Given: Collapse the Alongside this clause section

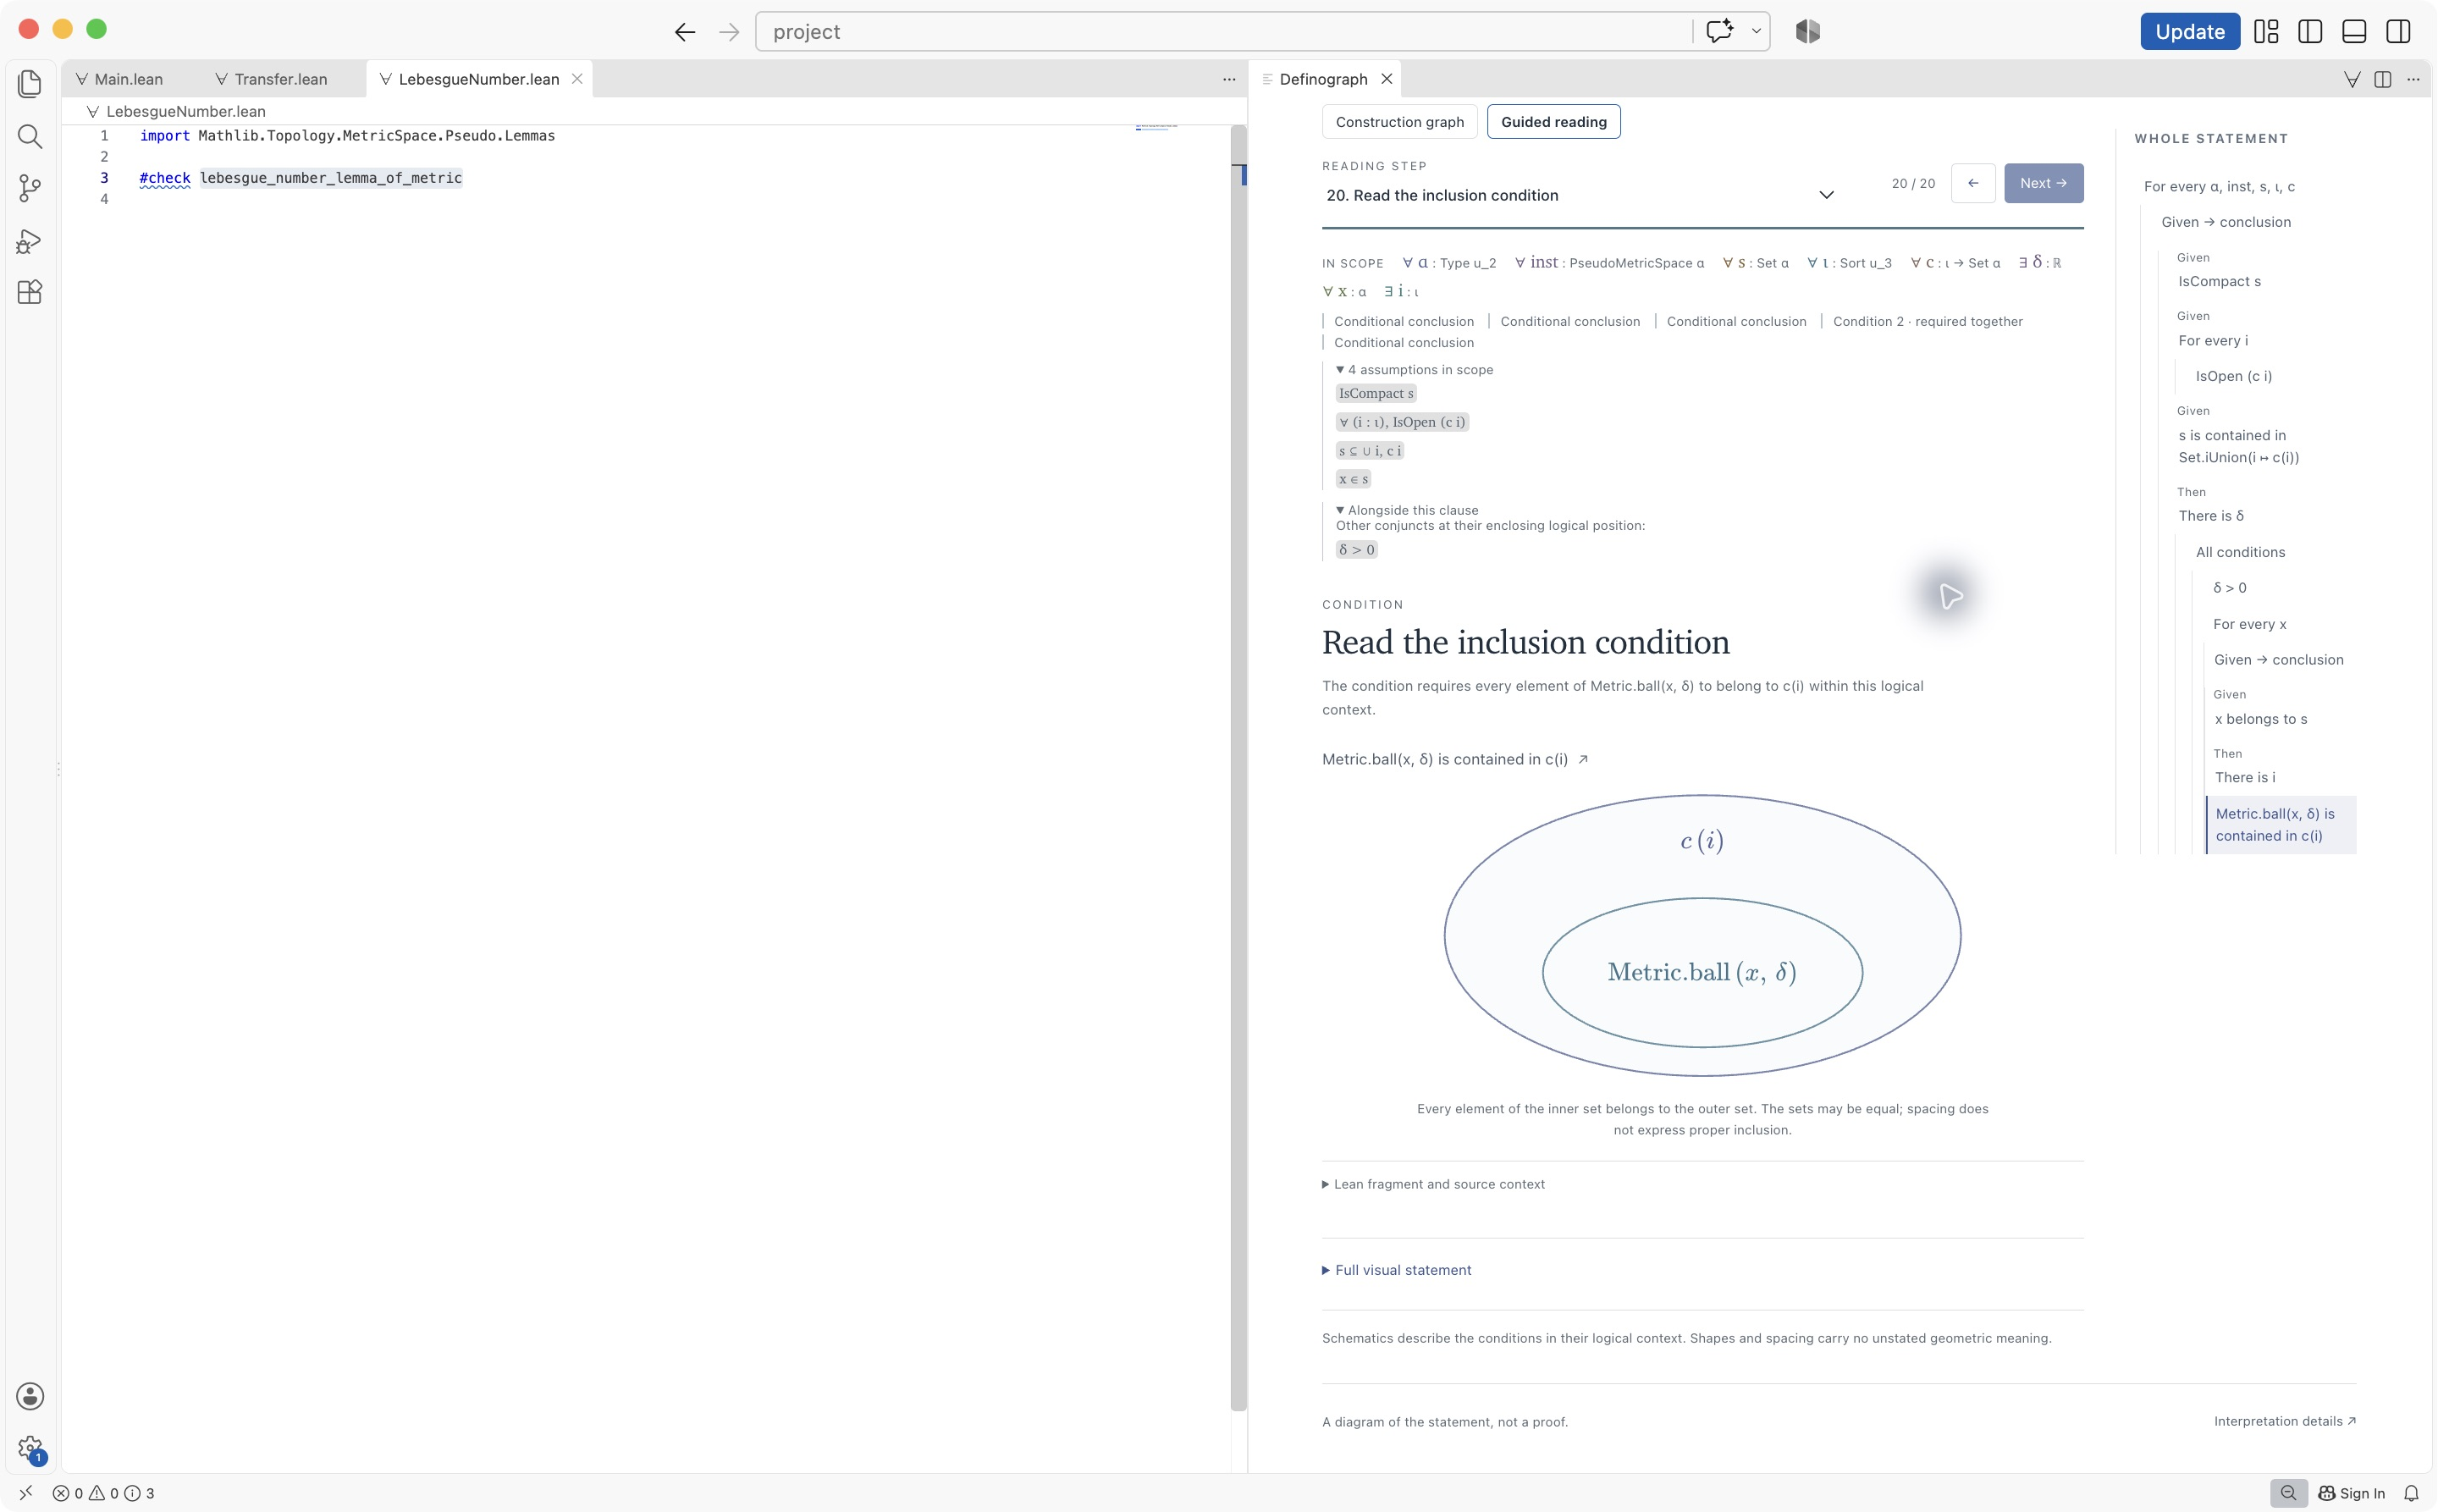Looking at the screenshot, I should (1406, 510).
